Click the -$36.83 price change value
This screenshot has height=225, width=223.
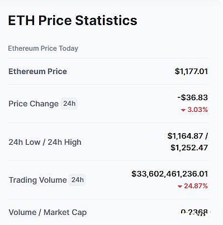[x=192, y=97]
